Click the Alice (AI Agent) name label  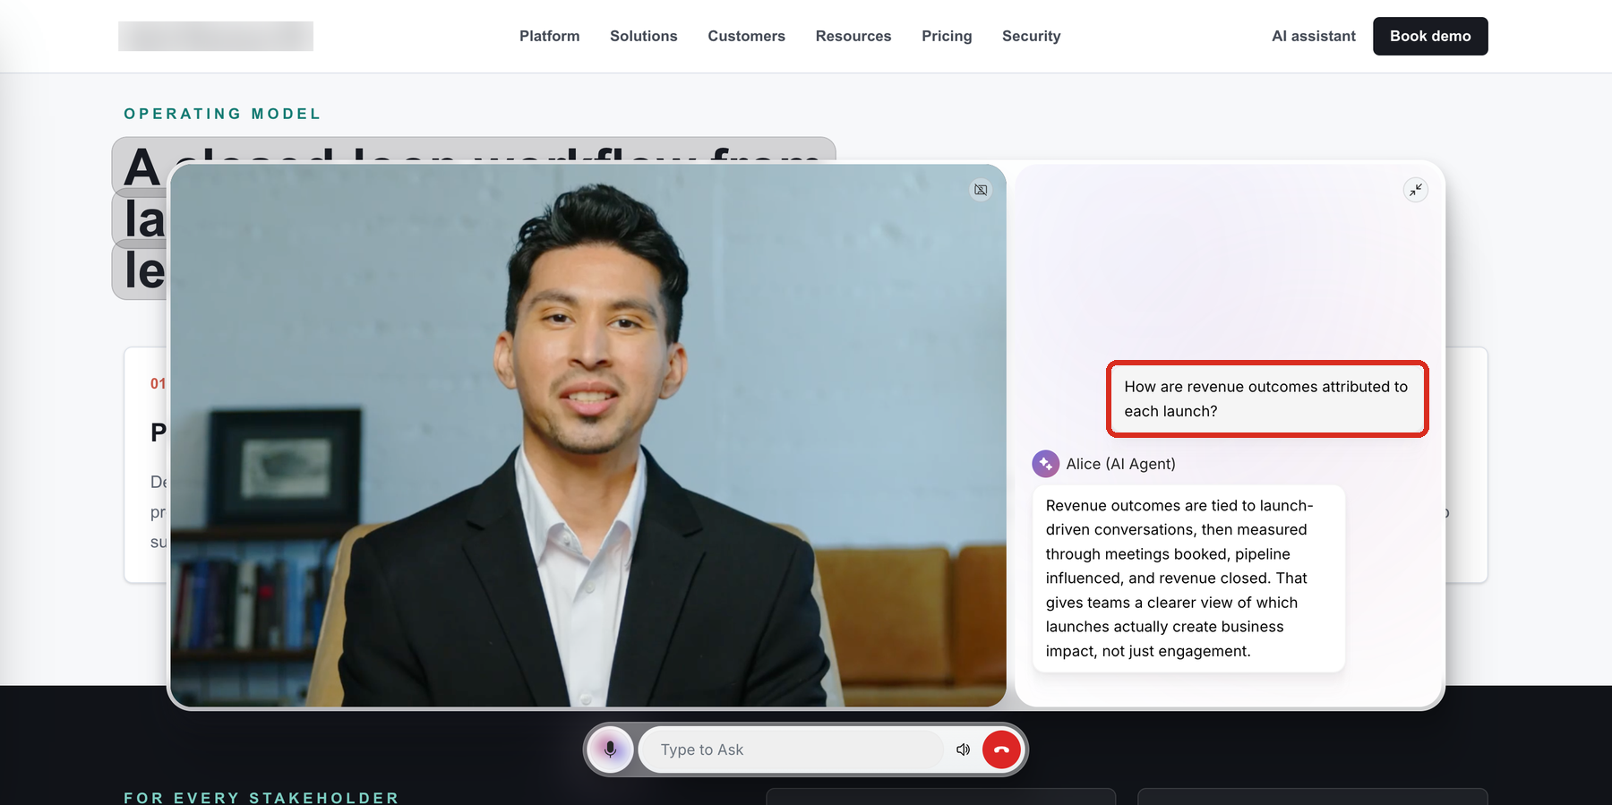[x=1120, y=464]
